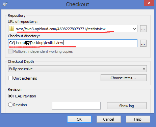Confirm checkout with the OK button
Screen dimensions: 156x127
(x=79, y=119)
